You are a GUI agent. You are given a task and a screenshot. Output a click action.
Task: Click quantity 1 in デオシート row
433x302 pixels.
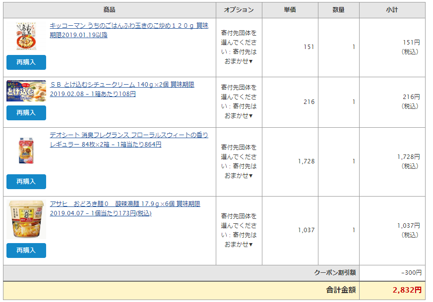point(354,161)
